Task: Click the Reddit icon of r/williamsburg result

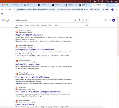Action: tap(17, 61)
